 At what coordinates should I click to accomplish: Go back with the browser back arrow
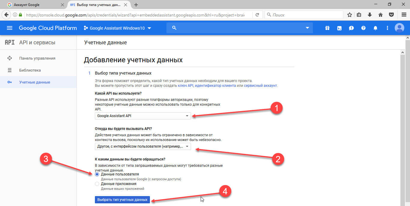(6, 15)
